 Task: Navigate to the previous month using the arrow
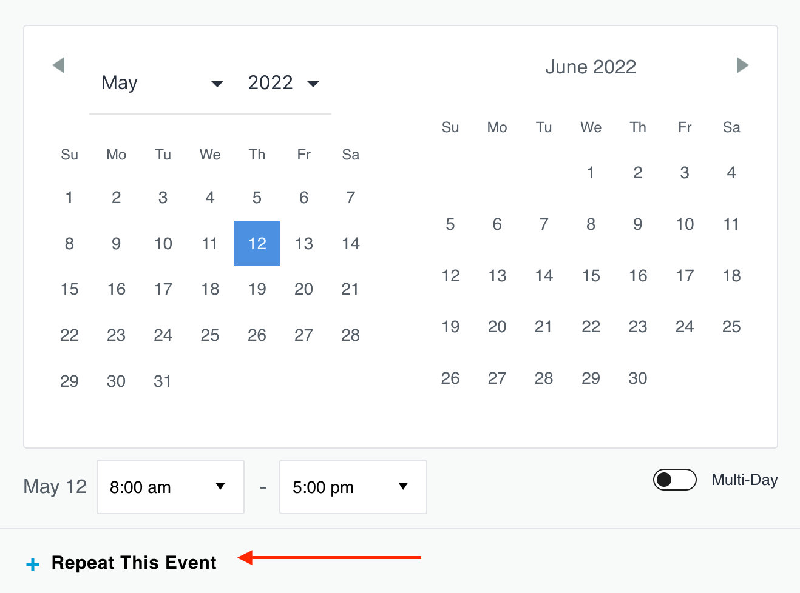point(58,65)
